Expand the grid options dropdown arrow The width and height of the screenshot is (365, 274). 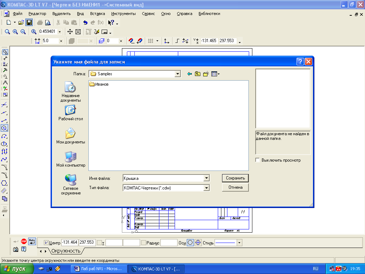(157, 41)
